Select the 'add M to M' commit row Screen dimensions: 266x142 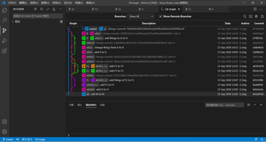(166, 94)
